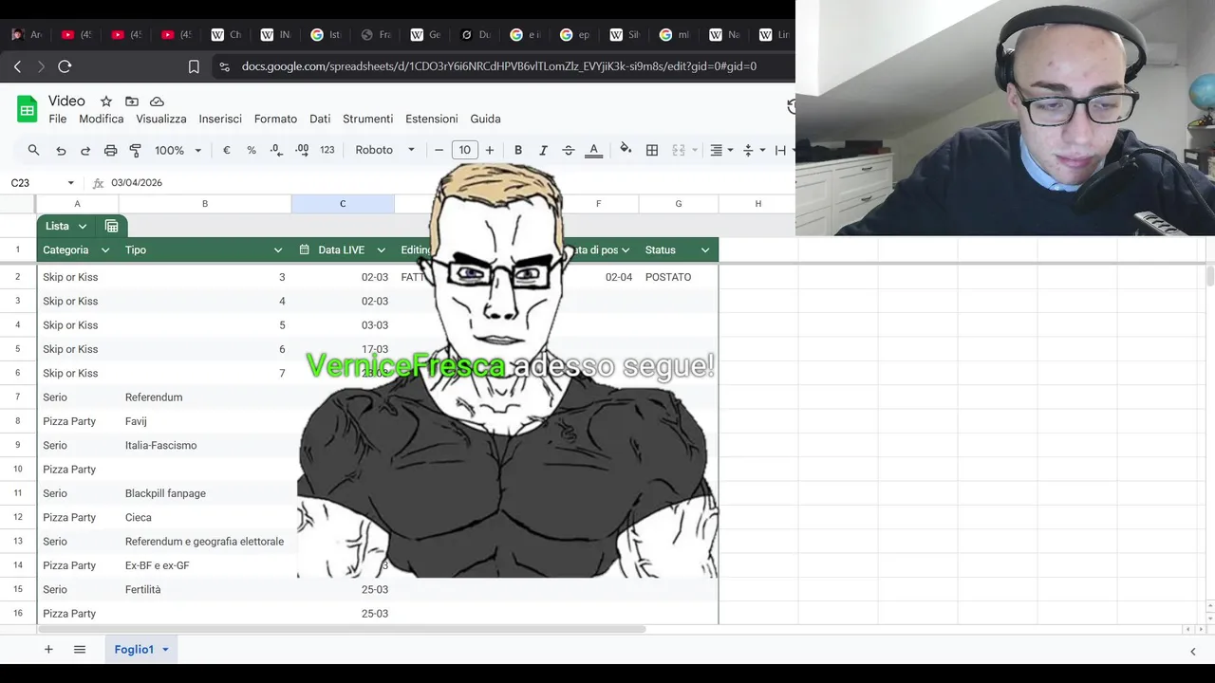Open the Dati menu
Screen dimensions: 1215x683
pos(320,119)
